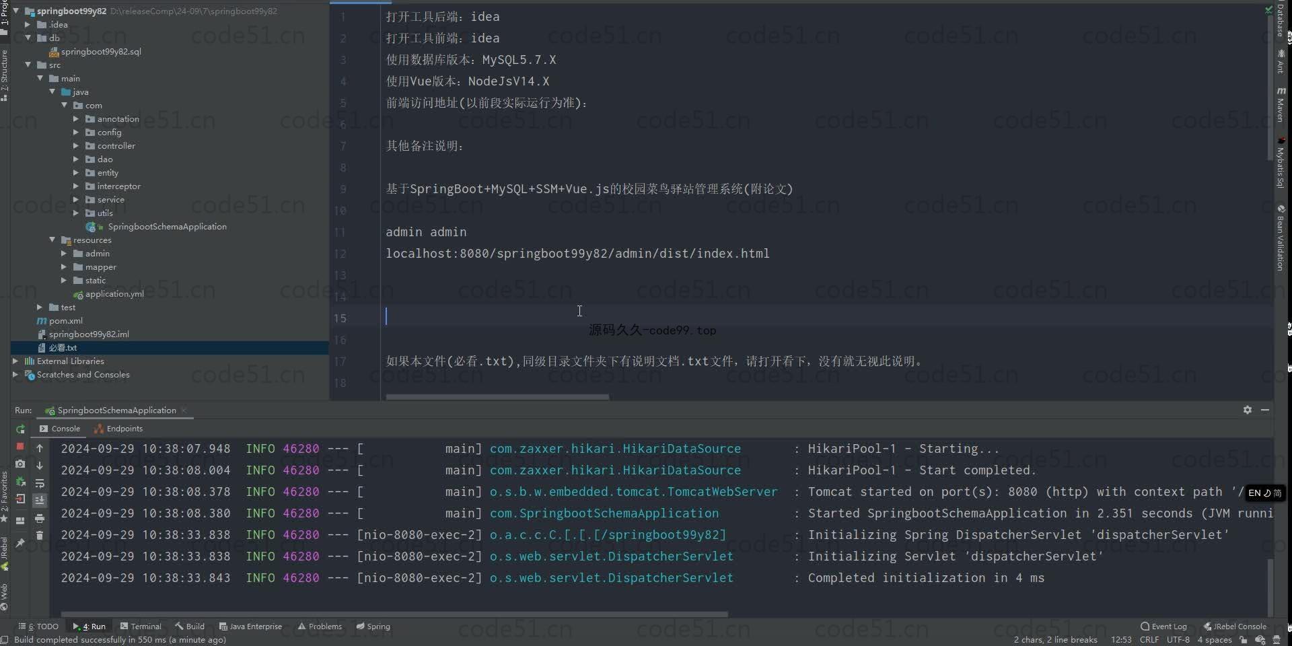Open the Problems tool window tab
The height and width of the screenshot is (646, 1292).
[x=320, y=626]
